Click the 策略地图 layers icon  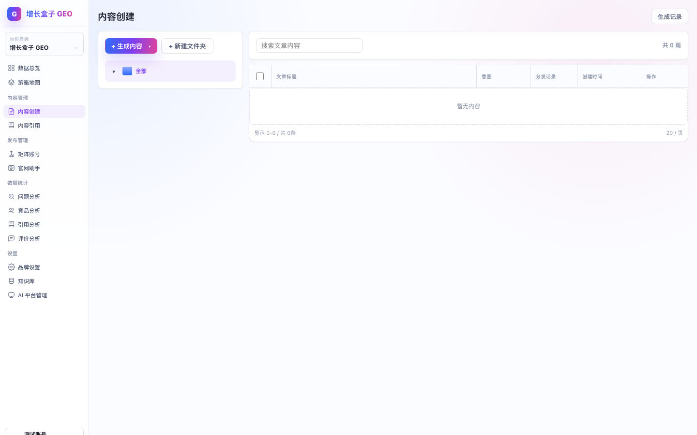tap(11, 83)
